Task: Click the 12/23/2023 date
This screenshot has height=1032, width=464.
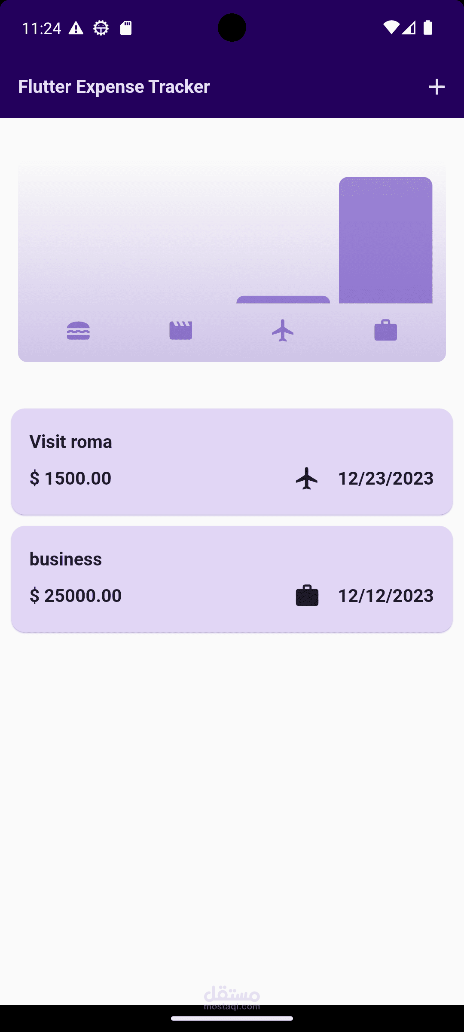Action: coord(385,479)
